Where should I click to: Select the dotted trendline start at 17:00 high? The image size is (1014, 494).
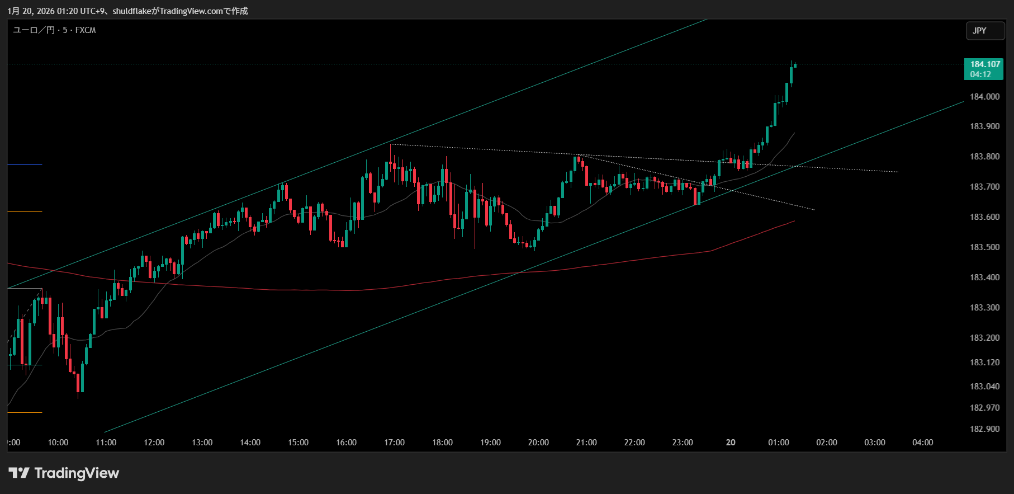pyautogui.click(x=391, y=144)
